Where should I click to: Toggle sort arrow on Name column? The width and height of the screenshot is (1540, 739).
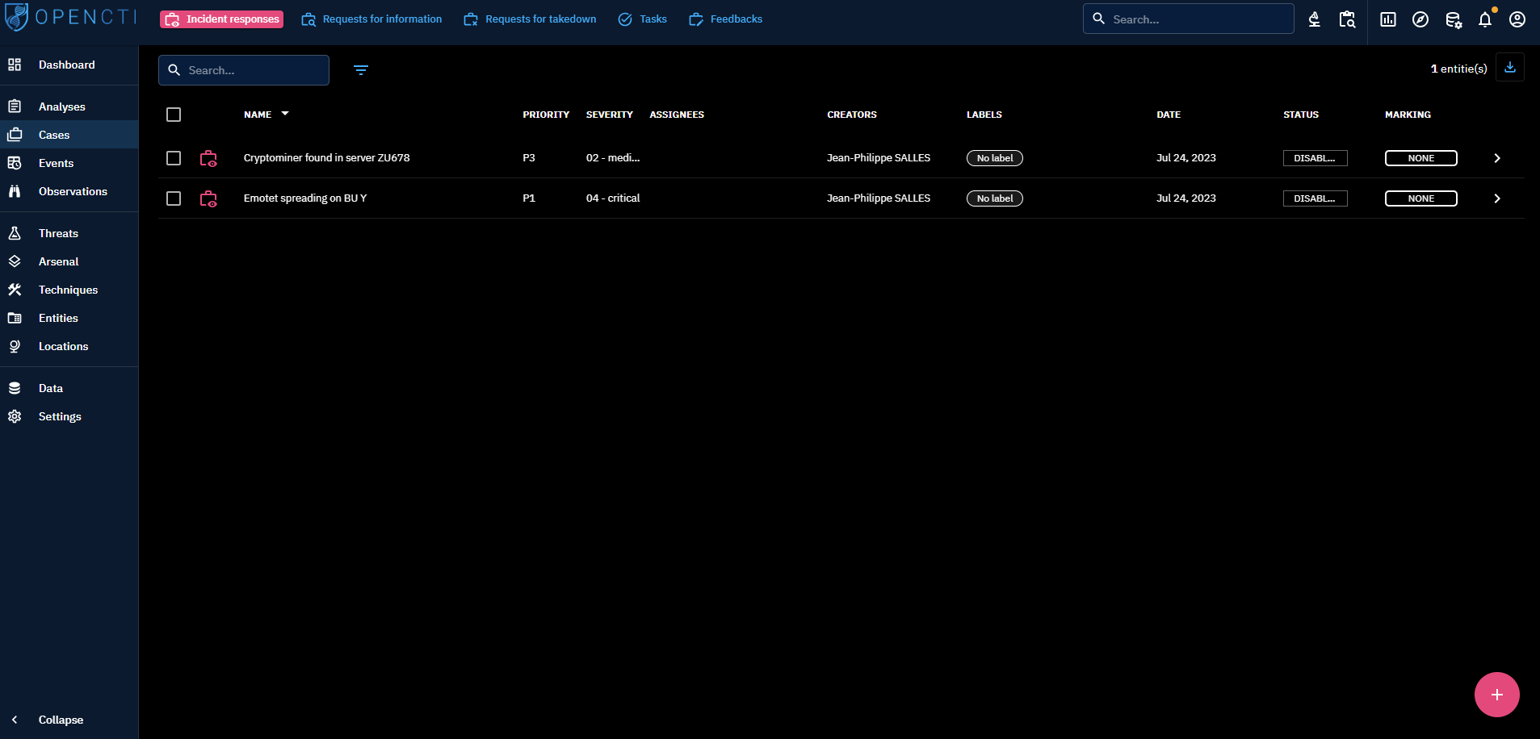tap(285, 114)
